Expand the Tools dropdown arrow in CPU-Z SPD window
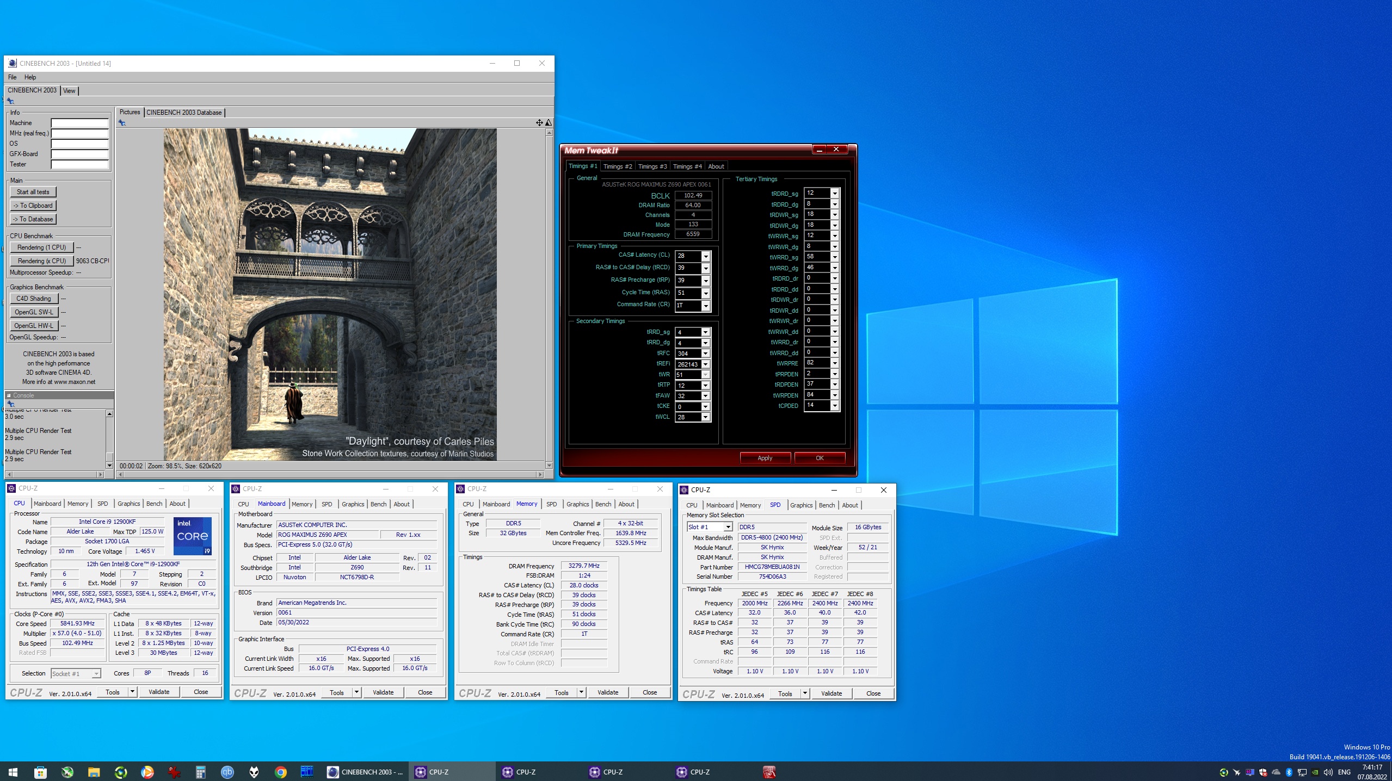 (x=805, y=693)
